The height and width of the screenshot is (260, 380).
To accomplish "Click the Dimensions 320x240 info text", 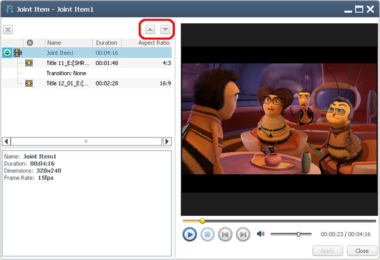I will pyautogui.click(x=32, y=171).
